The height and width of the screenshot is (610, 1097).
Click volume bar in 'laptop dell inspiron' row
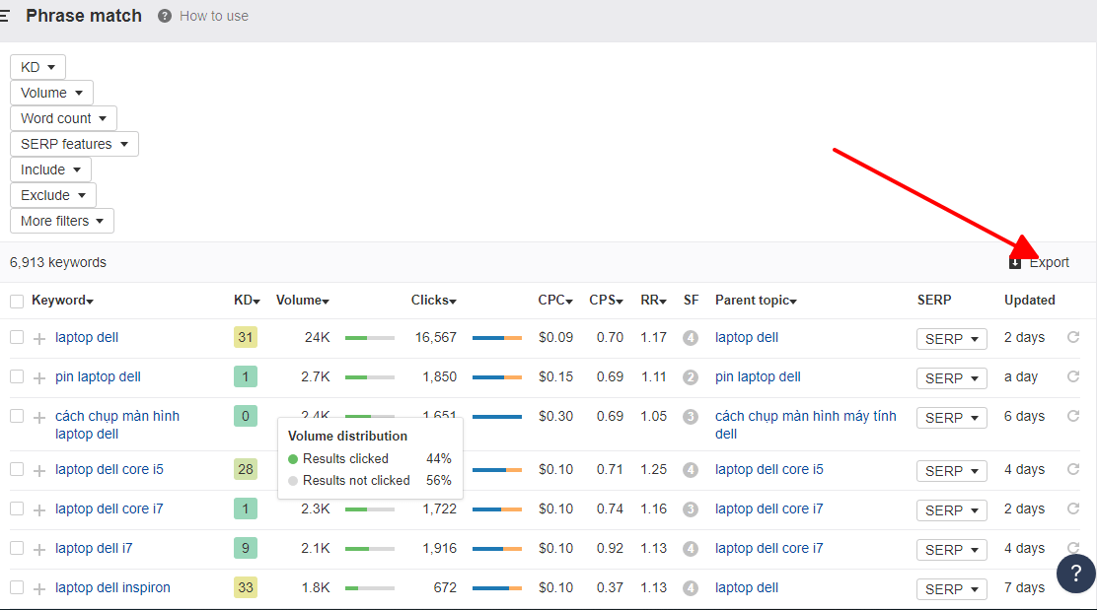coord(369,588)
